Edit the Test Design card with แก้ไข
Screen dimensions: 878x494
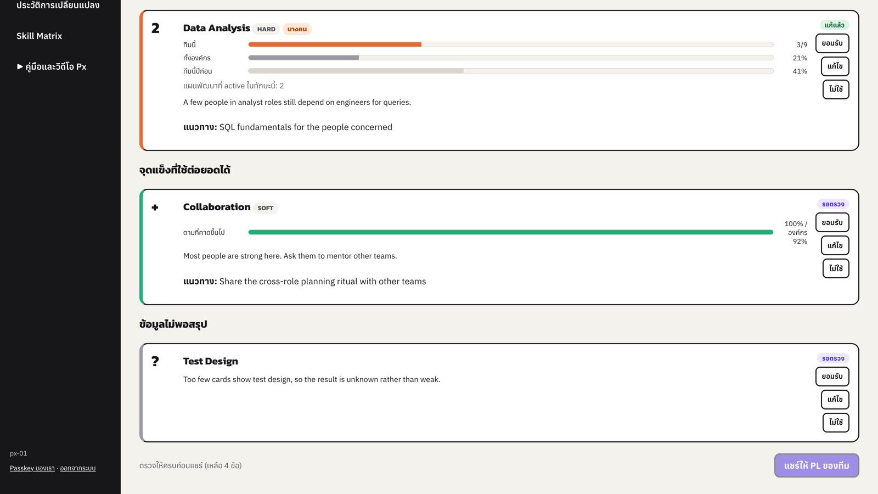(835, 400)
